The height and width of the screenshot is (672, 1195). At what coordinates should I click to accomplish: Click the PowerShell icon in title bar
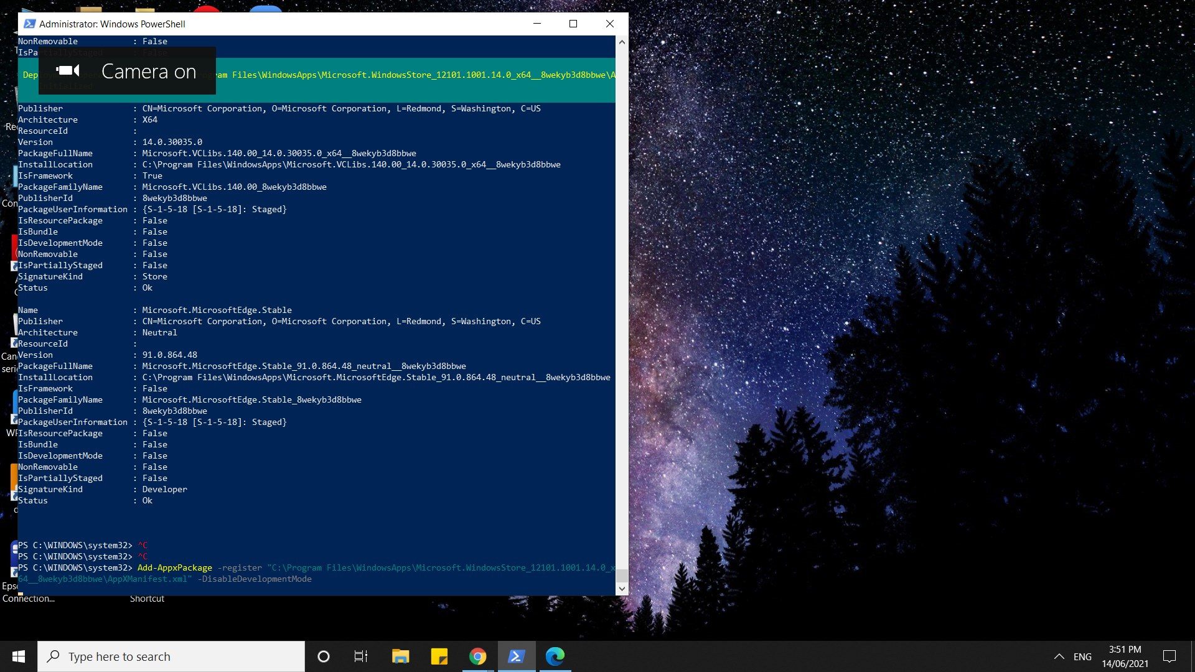pyautogui.click(x=29, y=24)
